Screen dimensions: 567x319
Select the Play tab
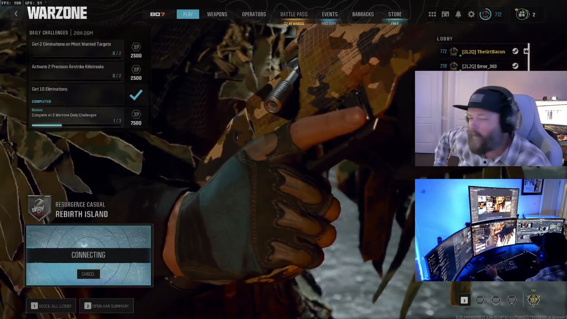pyautogui.click(x=188, y=14)
